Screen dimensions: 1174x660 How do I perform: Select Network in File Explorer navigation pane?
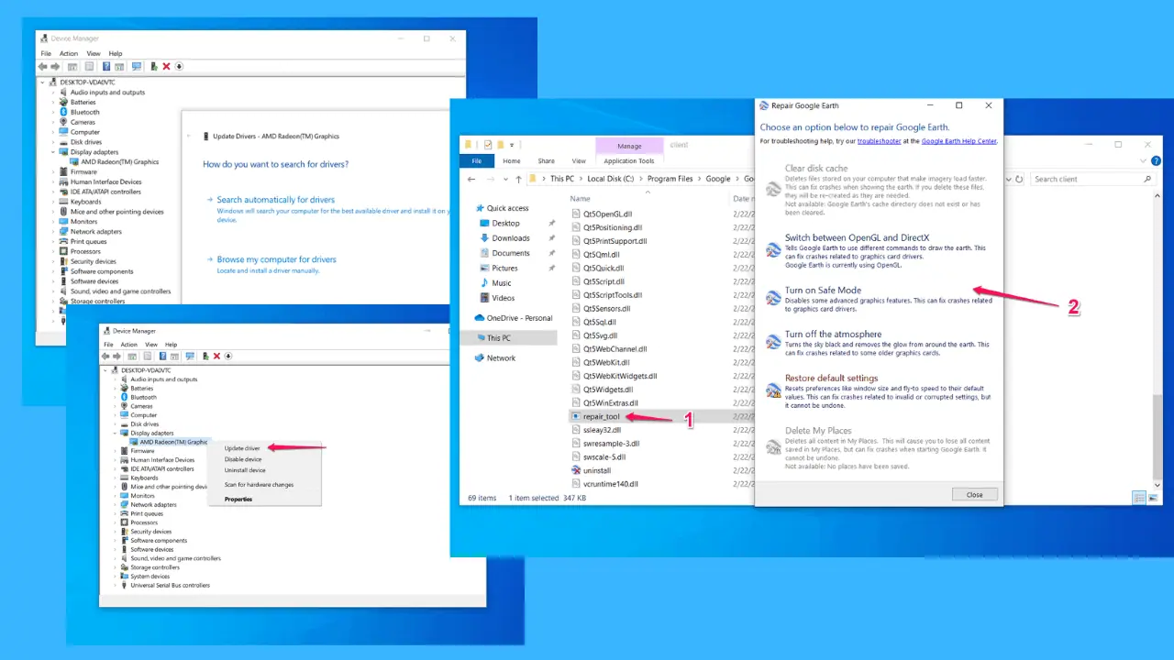point(501,358)
